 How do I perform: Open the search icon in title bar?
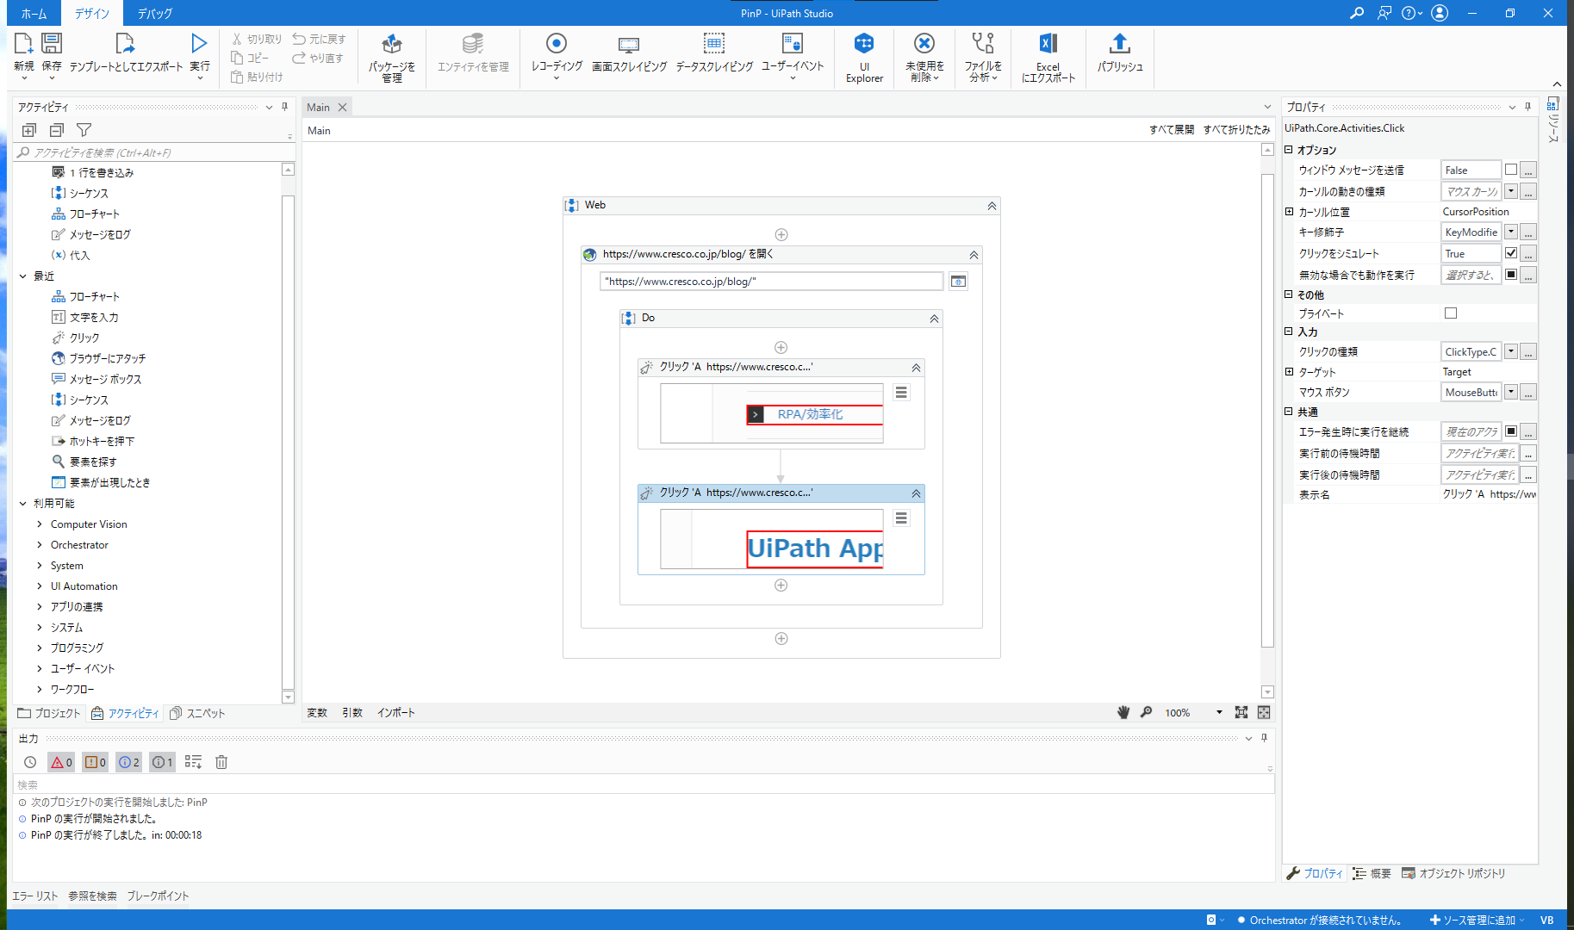(1357, 13)
